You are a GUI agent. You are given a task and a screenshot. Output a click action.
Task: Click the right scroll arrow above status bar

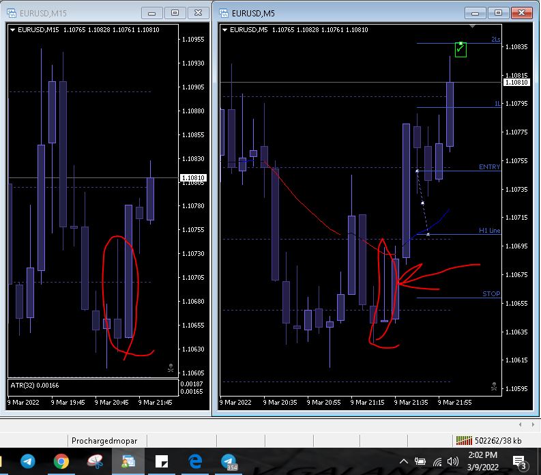tap(533, 424)
